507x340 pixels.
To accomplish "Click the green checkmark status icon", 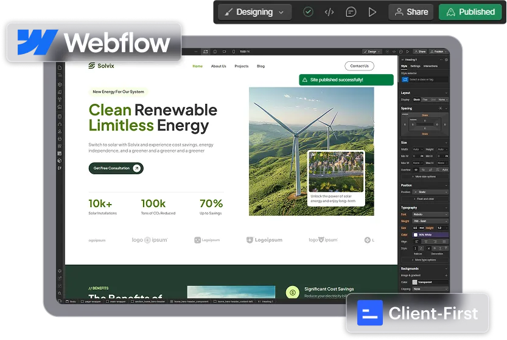I will click(x=308, y=12).
